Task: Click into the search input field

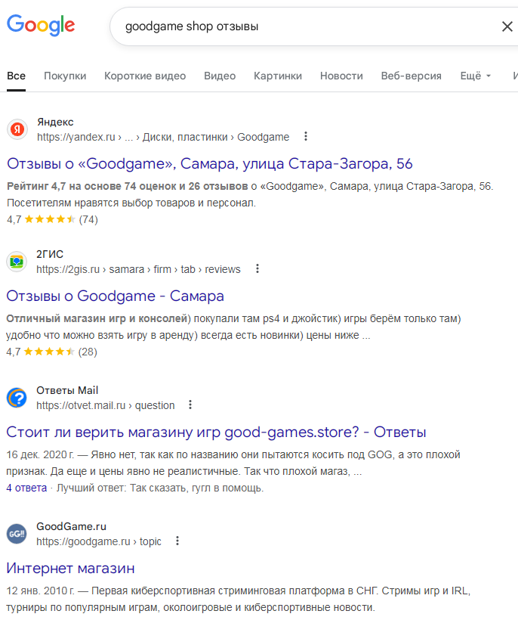Action: click(302, 26)
